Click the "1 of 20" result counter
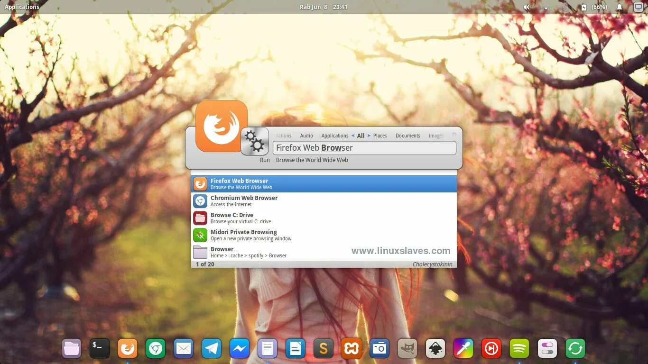This screenshot has height=364, width=648. pos(205,264)
